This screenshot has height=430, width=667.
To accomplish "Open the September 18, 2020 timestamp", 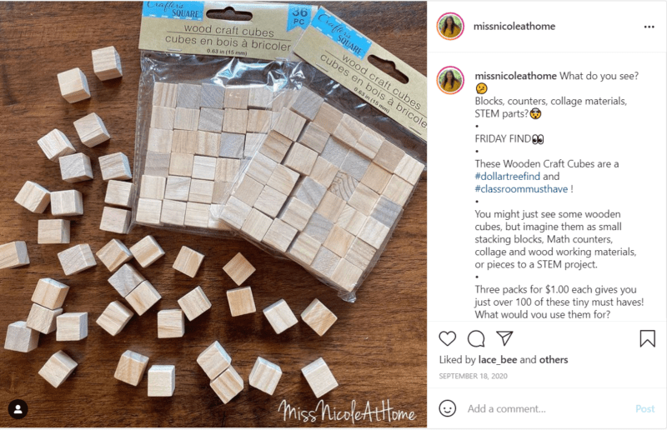I will pos(473,376).
